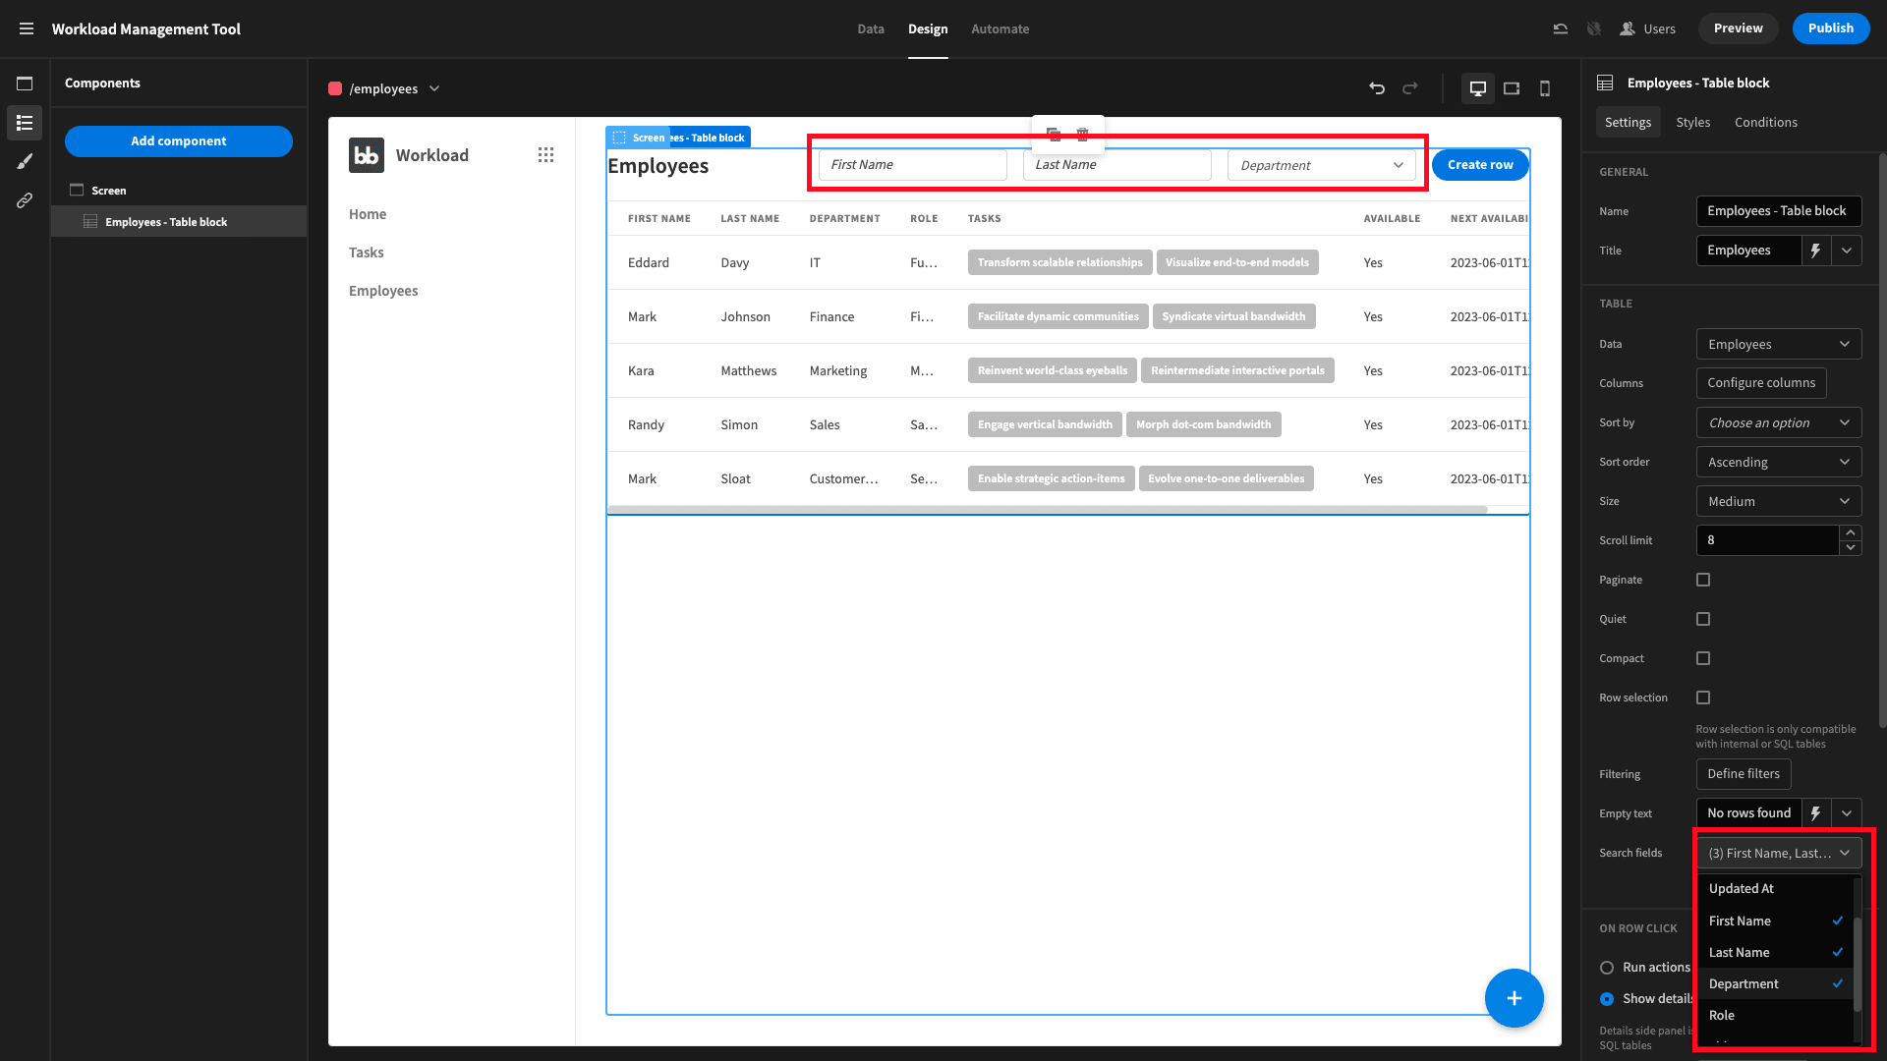Enable the Compact checkbox
The width and height of the screenshot is (1887, 1061).
click(x=1703, y=658)
